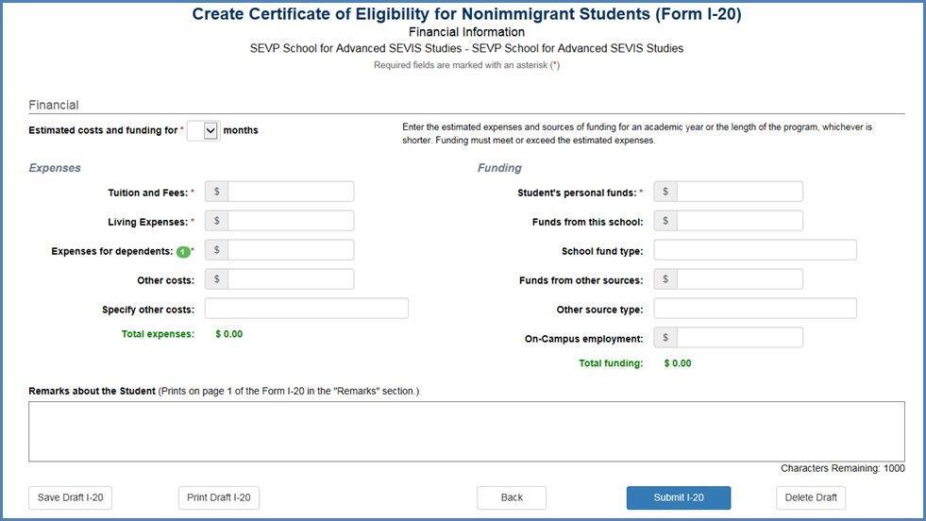926x521 pixels.
Task: Click Print Draft I-20
Action: pos(218,498)
